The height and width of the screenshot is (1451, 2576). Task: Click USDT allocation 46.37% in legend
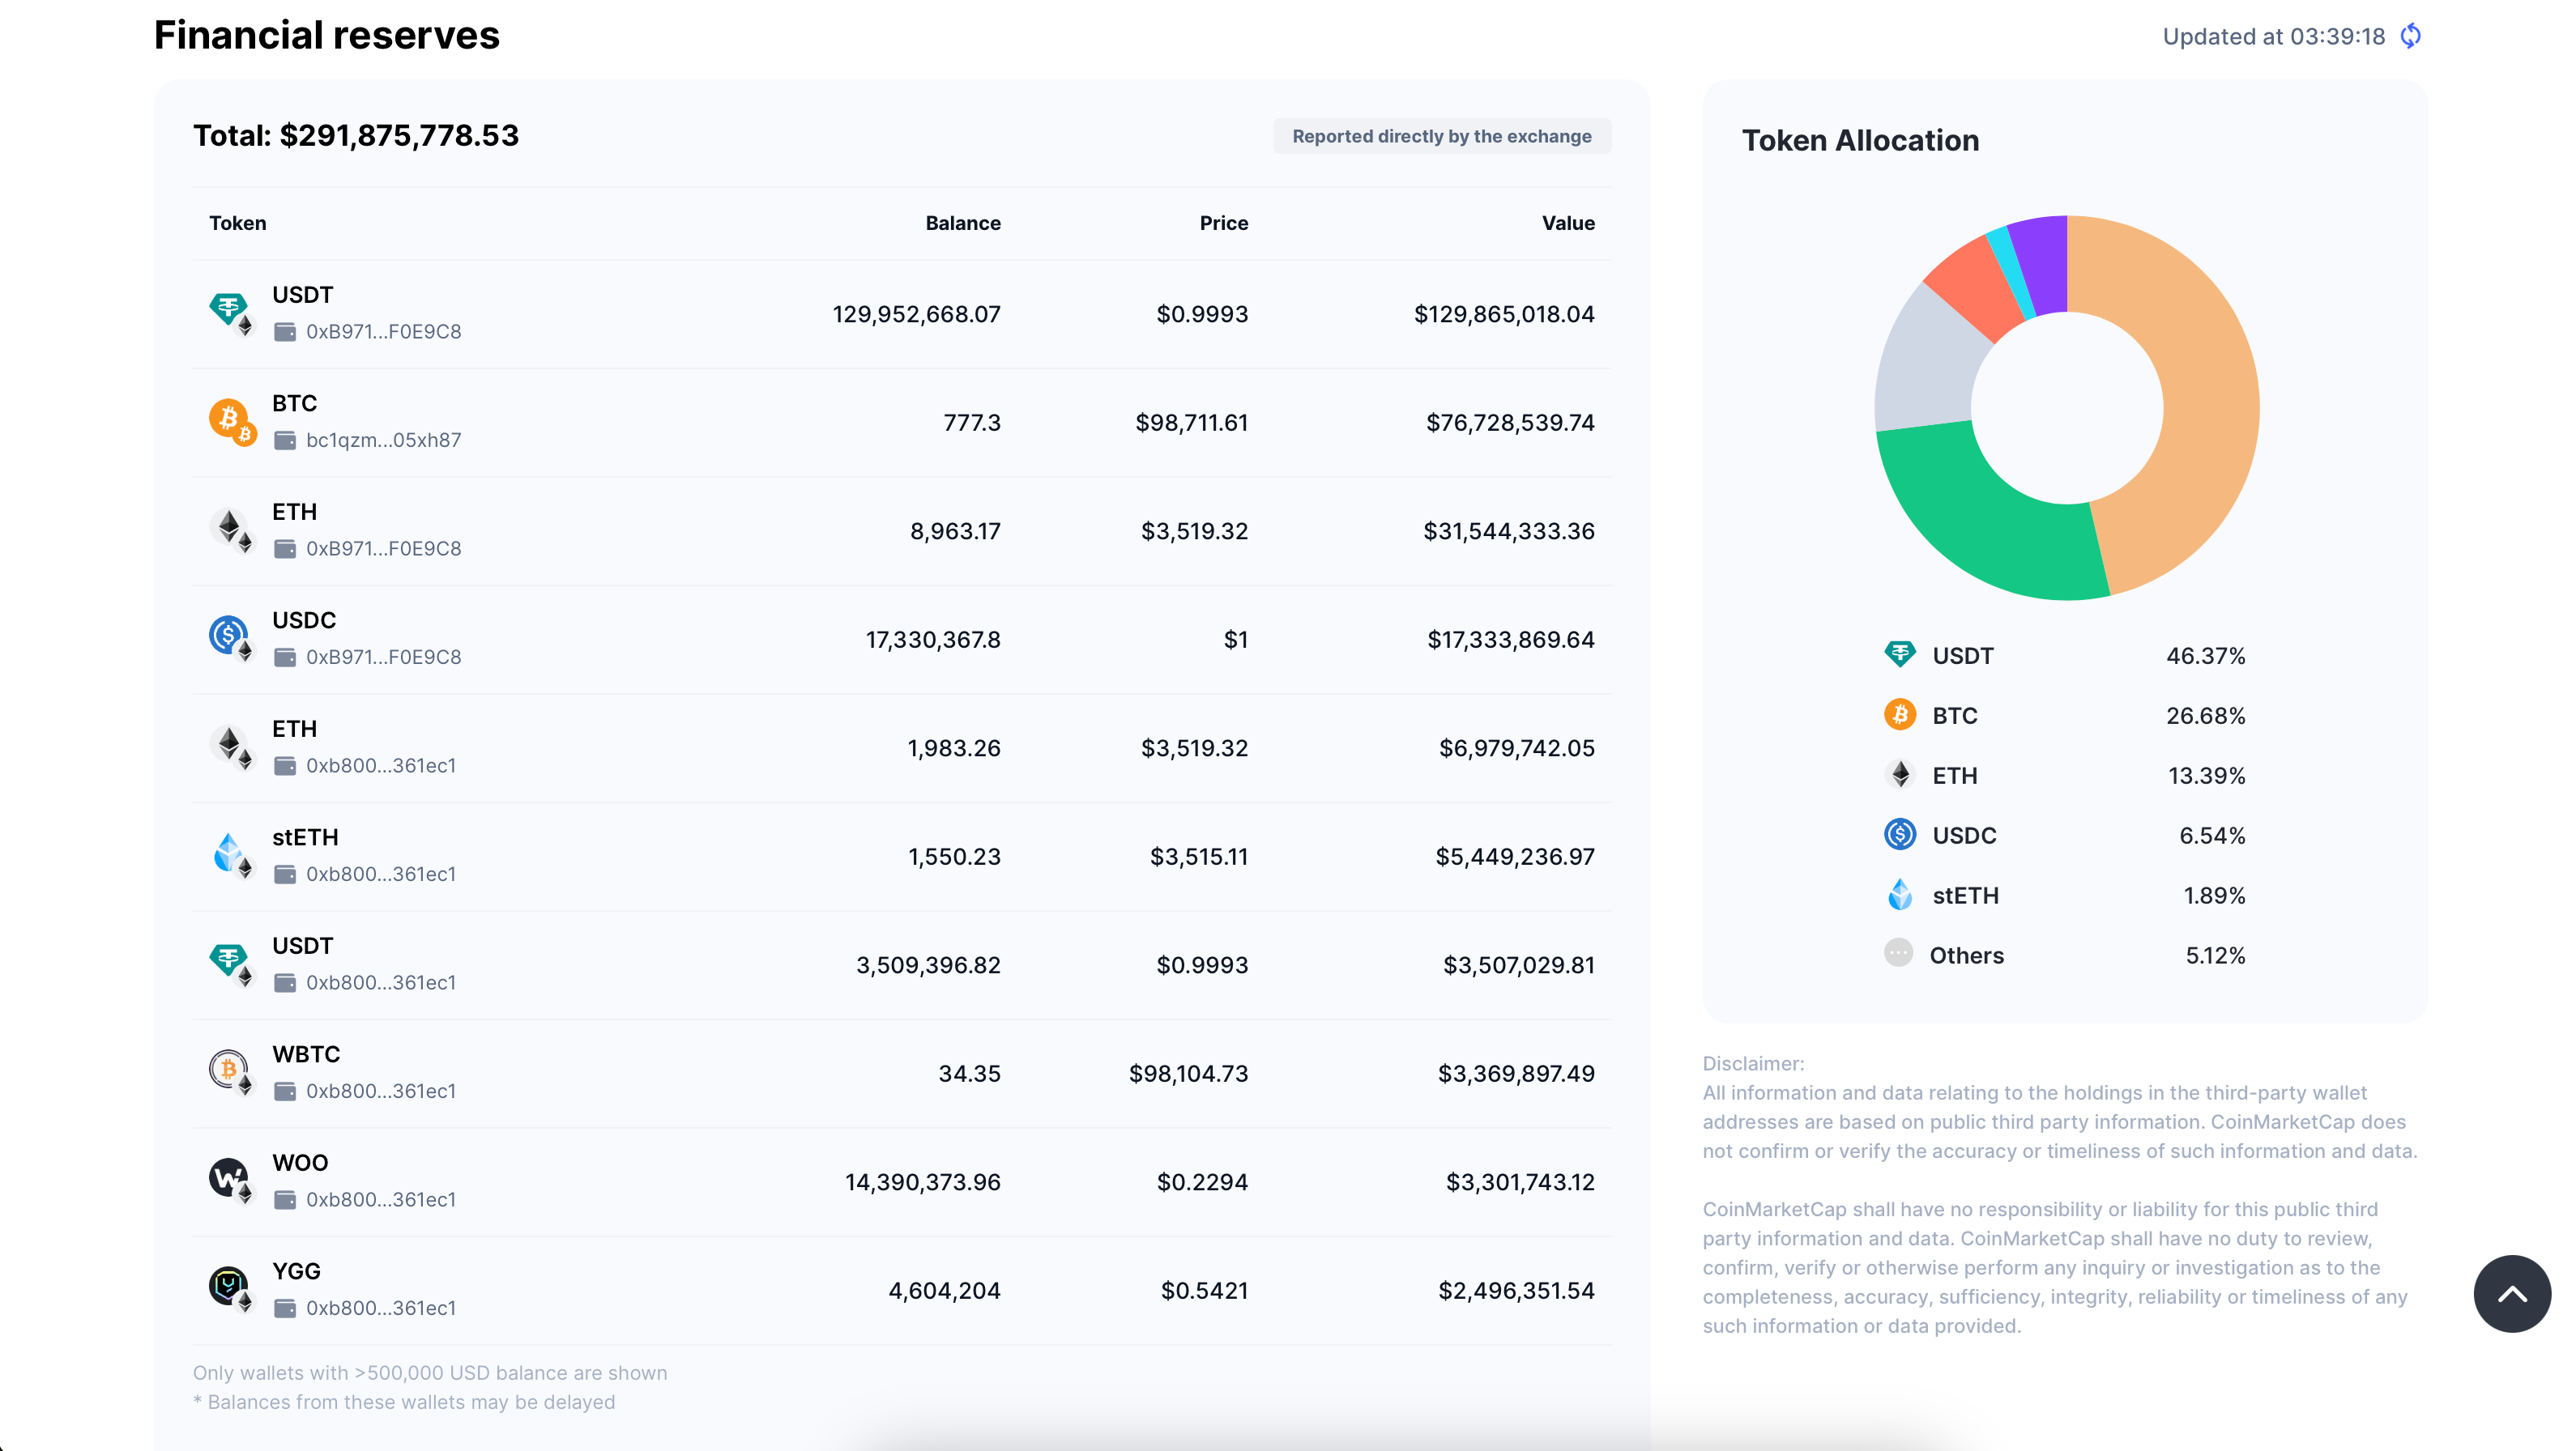2206,656
